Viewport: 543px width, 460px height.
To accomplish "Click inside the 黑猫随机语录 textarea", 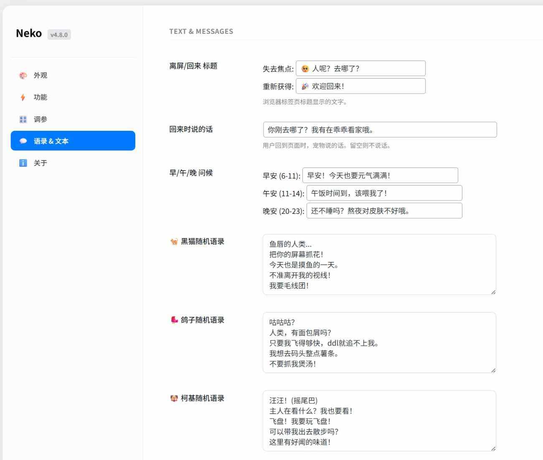I will coord(379,264).
